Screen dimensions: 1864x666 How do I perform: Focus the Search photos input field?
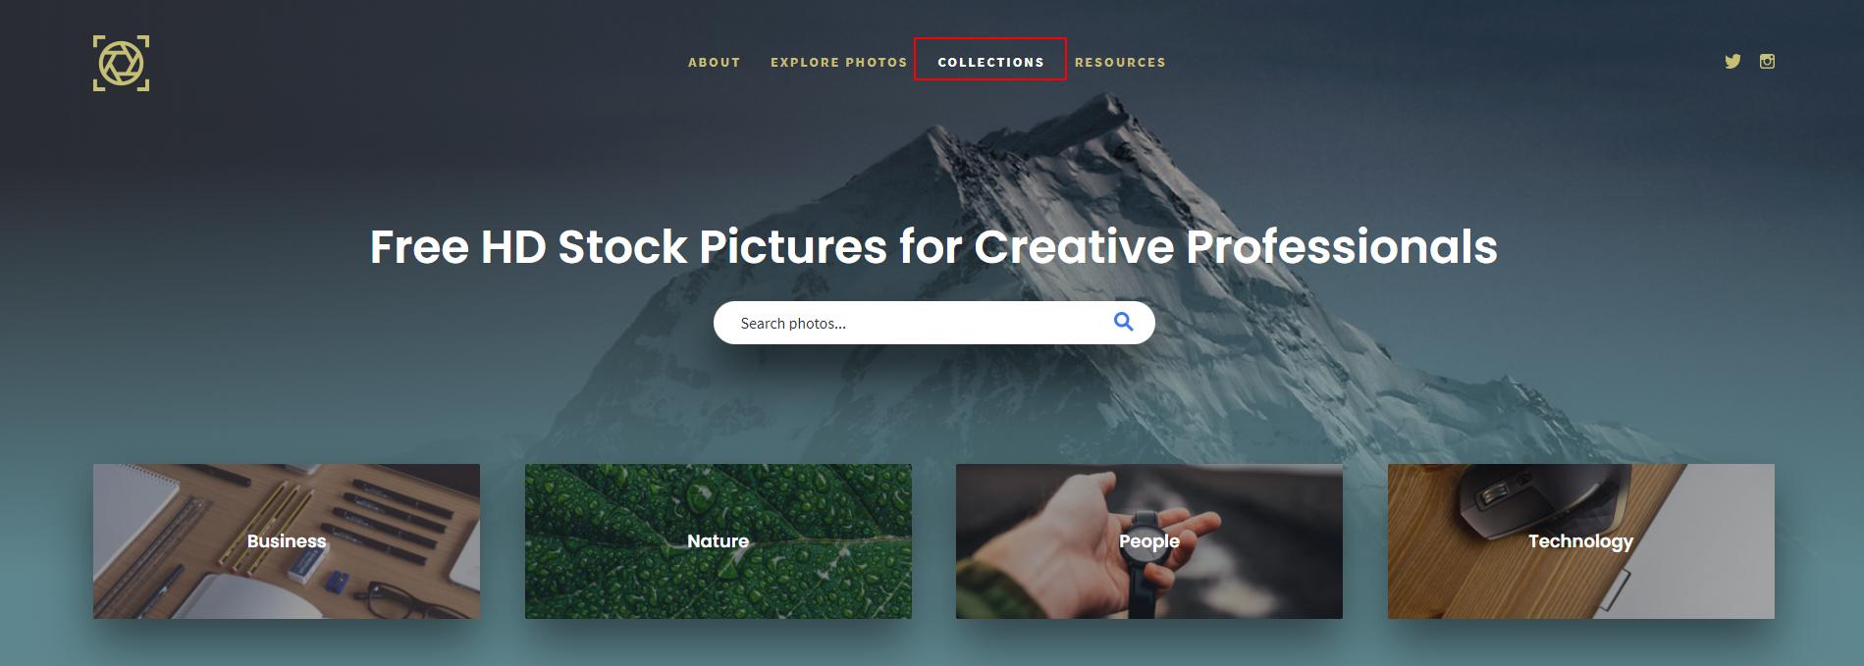coord(933,323)
